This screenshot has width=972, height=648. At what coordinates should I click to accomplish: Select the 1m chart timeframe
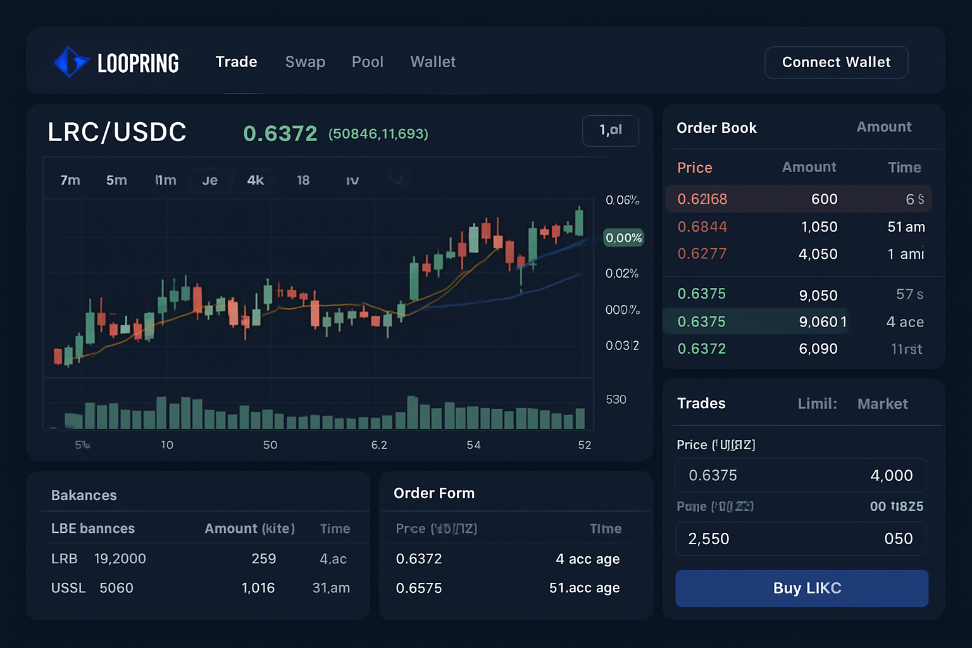(x=165, y=180)
